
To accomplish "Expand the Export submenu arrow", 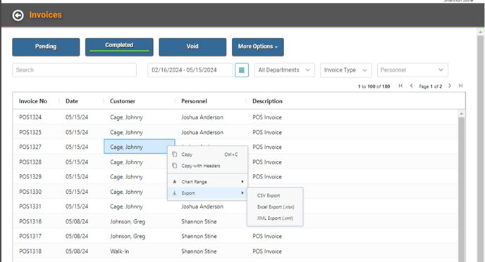I will click(242, 193).
